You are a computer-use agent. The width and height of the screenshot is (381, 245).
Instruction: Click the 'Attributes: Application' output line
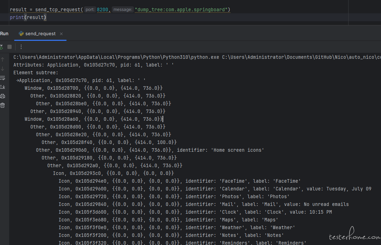click(x=93, y=65)
